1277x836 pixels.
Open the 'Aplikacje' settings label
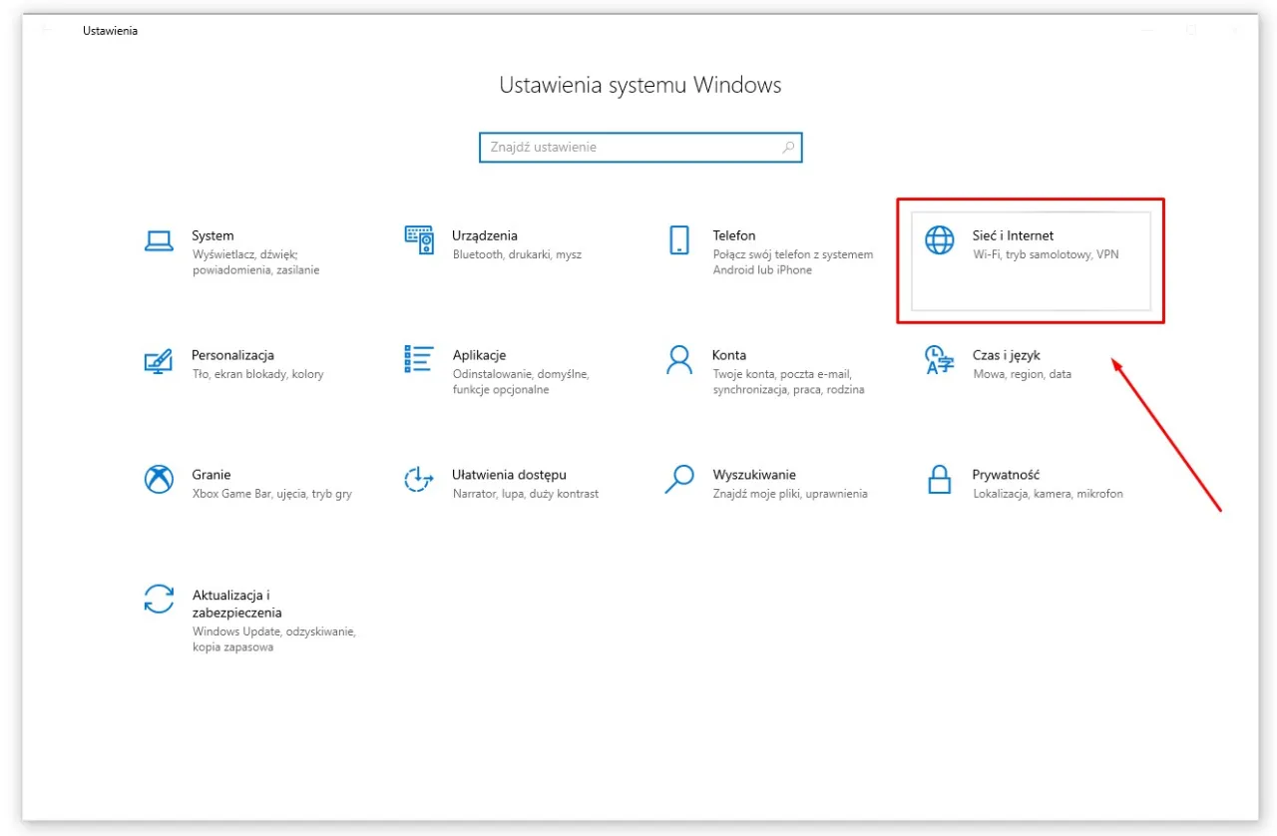pyautogui.click(x=479, y=355)
